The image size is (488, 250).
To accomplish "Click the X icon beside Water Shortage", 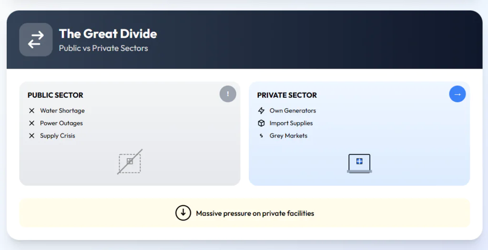I will tap(32, 110).
